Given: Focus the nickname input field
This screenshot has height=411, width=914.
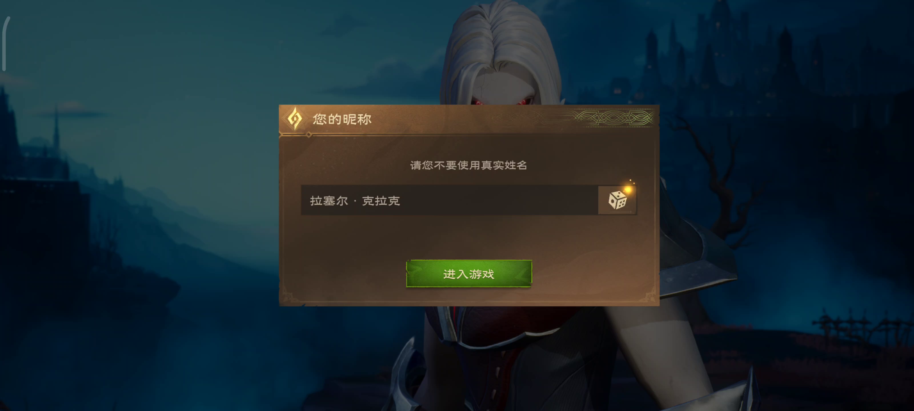Looking at the screenshot, I should [x=450, y=200].
